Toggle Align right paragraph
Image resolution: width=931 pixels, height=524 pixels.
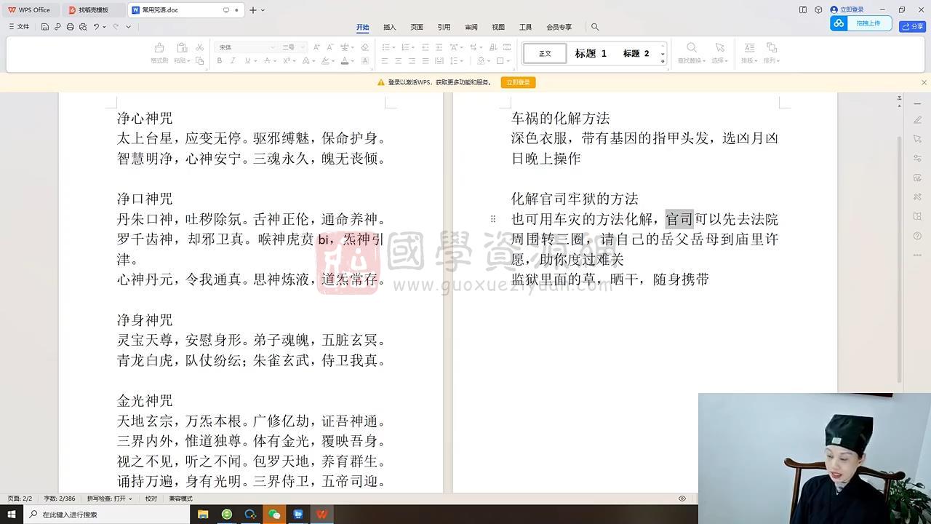click(x=412, y=60)
